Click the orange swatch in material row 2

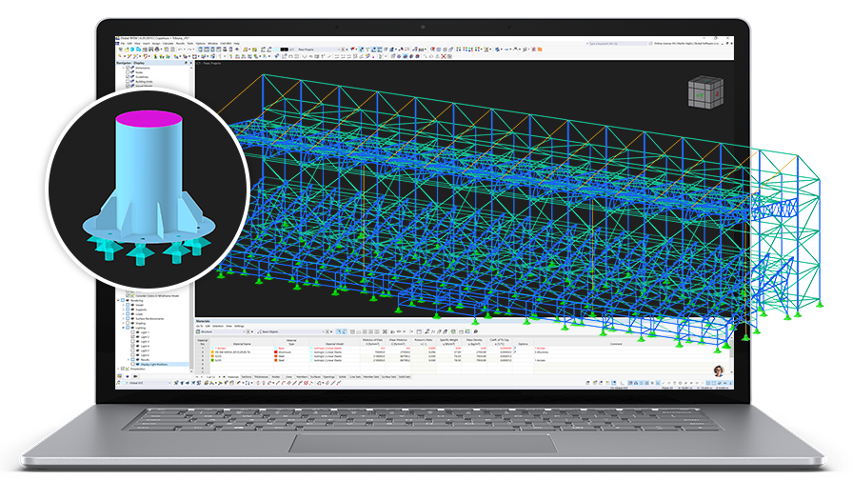(212, 352)
